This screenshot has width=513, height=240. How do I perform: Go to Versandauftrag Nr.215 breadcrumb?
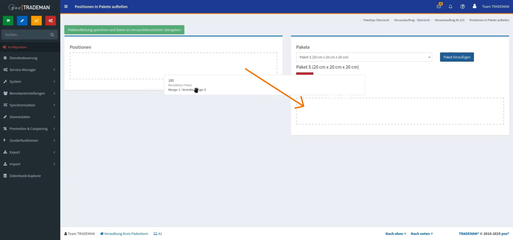pyautogui.click(x=449, y=20)
